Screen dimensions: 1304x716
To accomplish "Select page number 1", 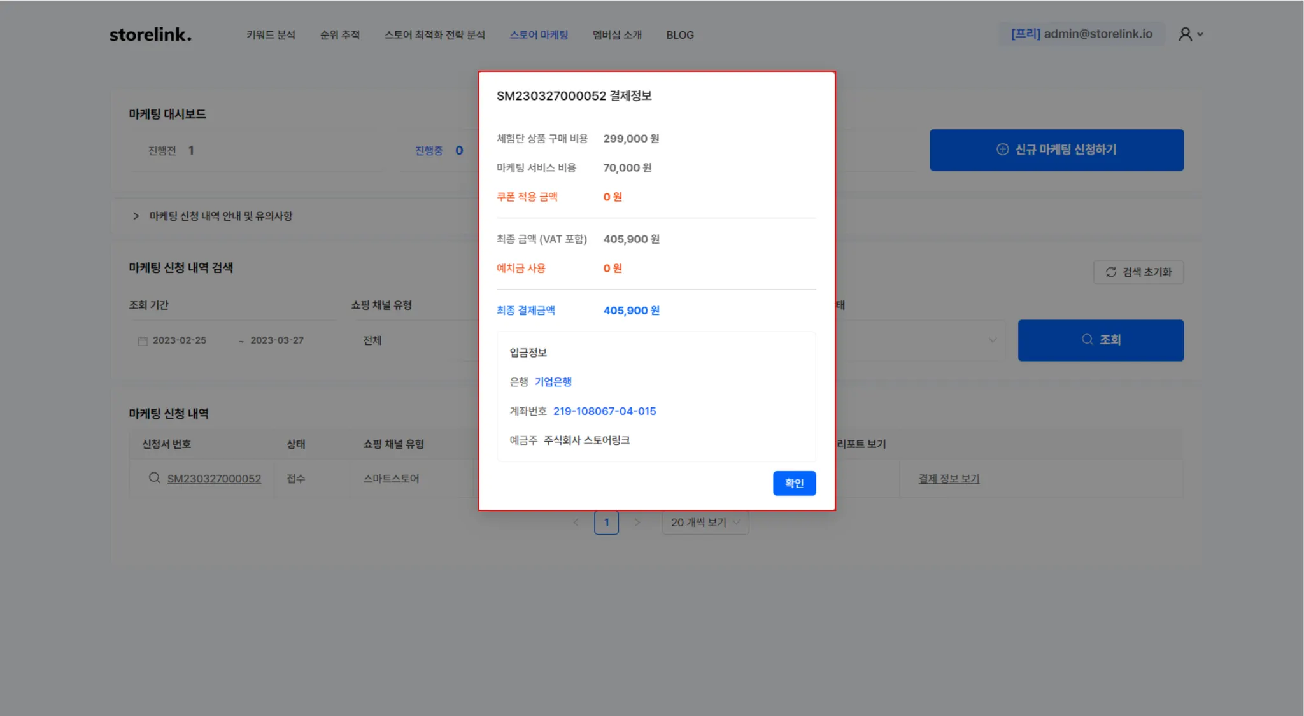I will tap(606, 523).
